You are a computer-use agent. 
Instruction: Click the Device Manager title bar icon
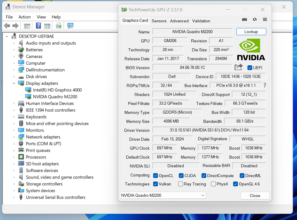point(8,7)
